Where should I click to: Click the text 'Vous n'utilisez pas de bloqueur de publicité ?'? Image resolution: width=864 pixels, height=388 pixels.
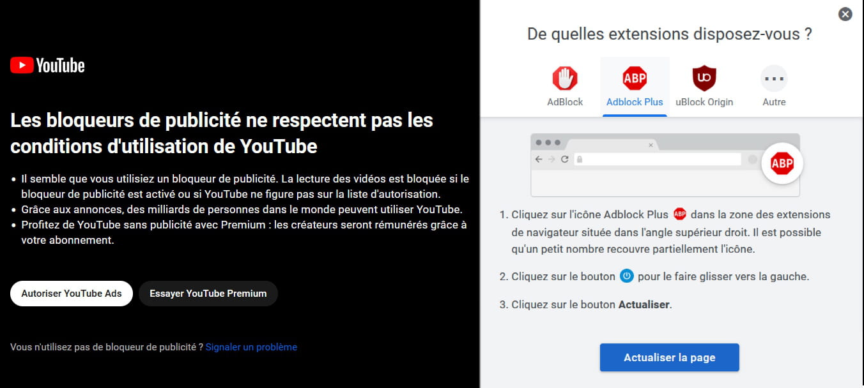107,347
